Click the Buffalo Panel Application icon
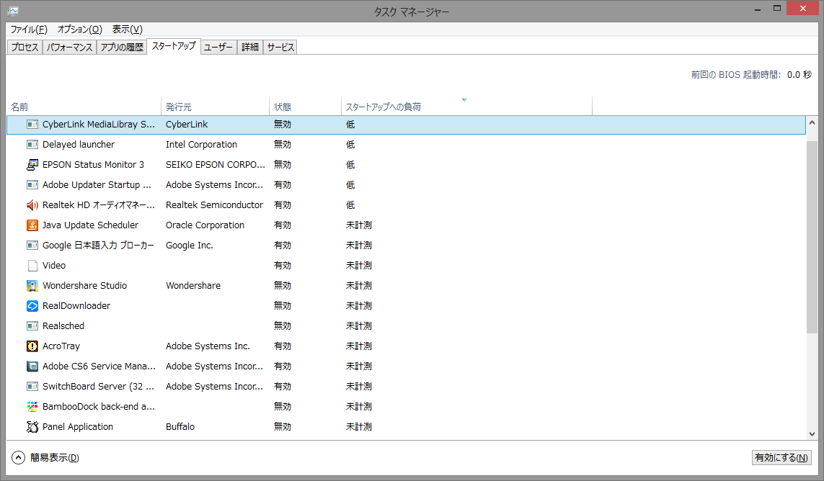 32,427
